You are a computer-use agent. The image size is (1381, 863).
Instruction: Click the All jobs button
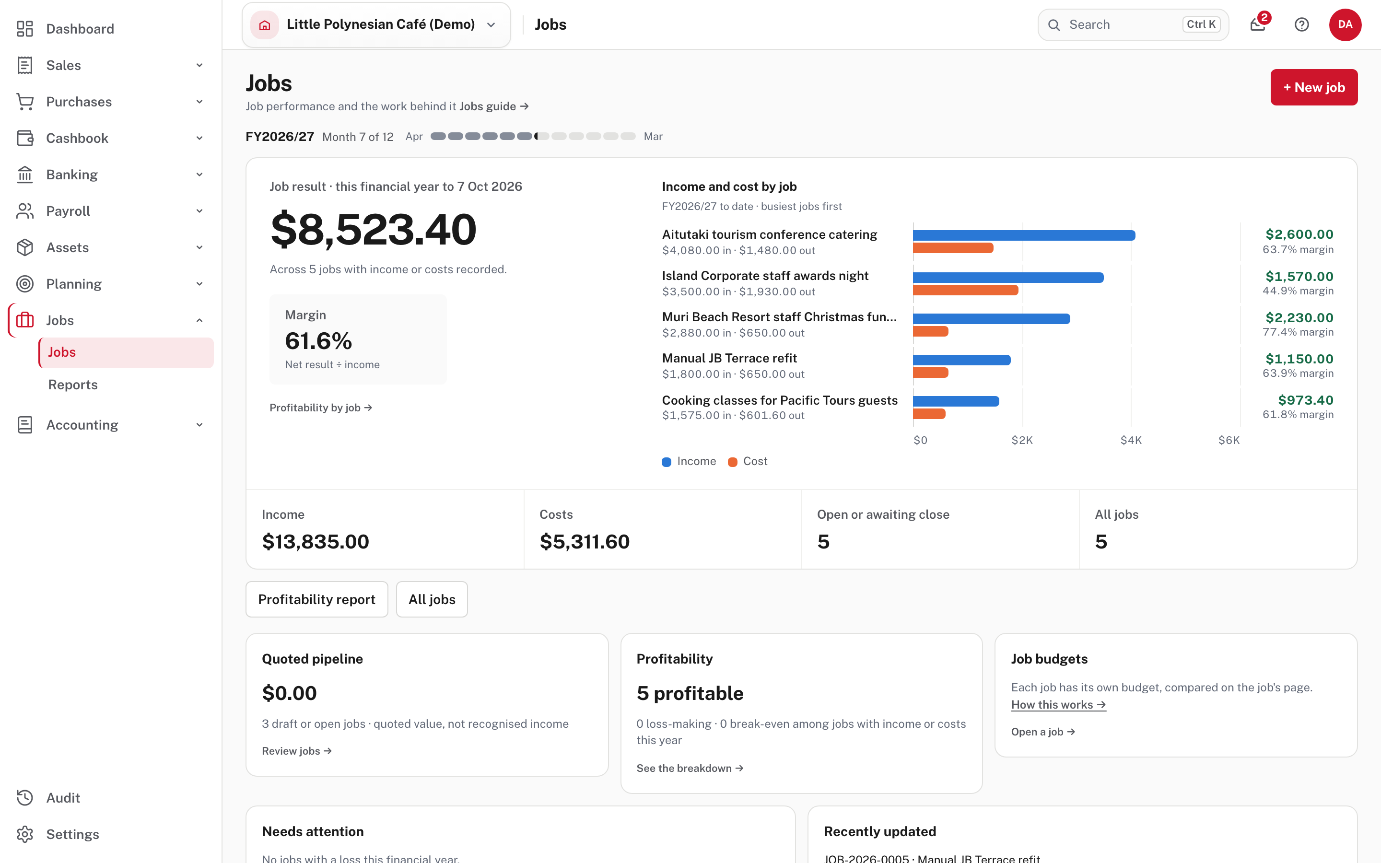click(432, 599)
